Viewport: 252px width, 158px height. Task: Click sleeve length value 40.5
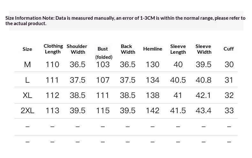[178, 80]
